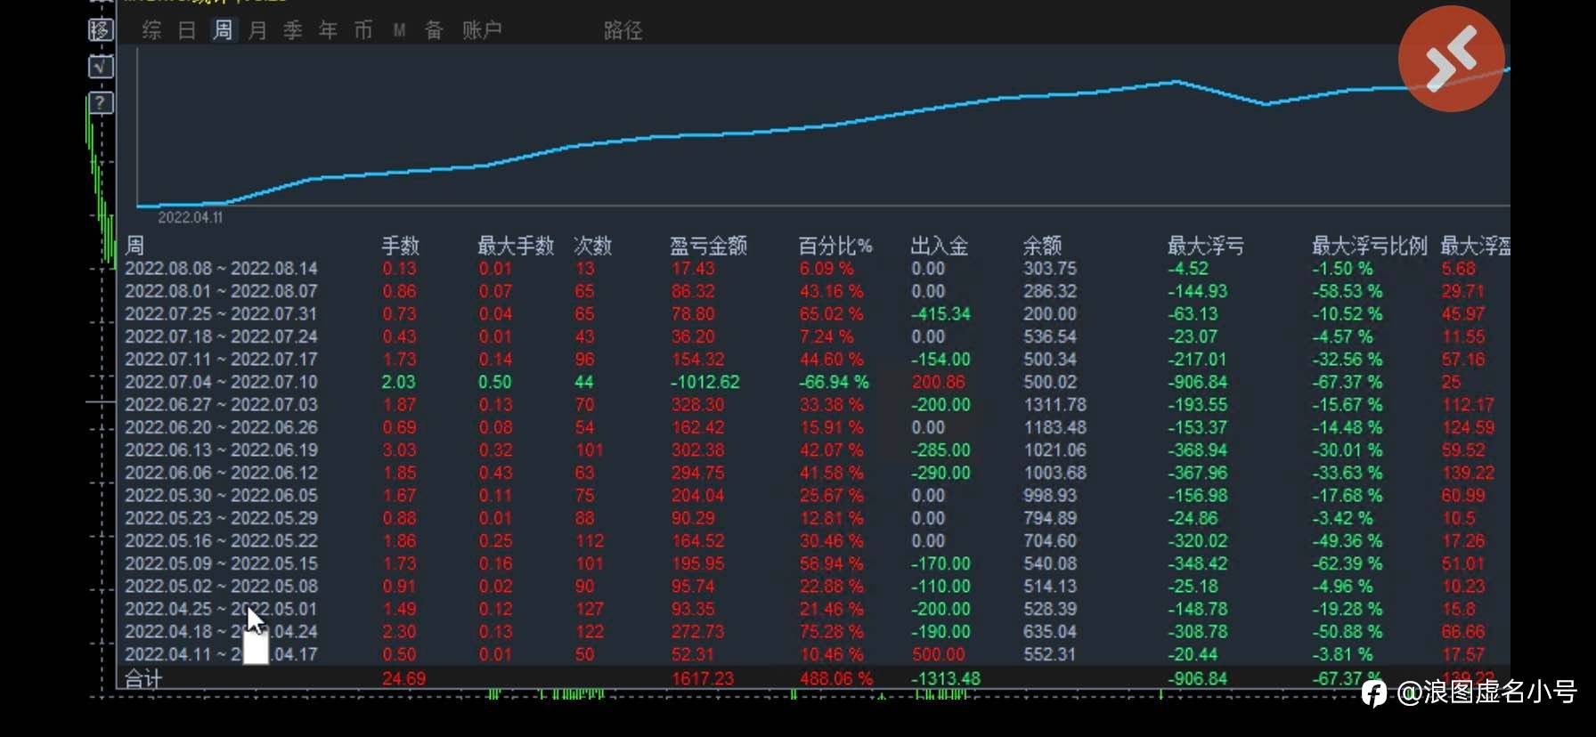
Task: Sort by 余额 column header
Action: coord(1043,246)
